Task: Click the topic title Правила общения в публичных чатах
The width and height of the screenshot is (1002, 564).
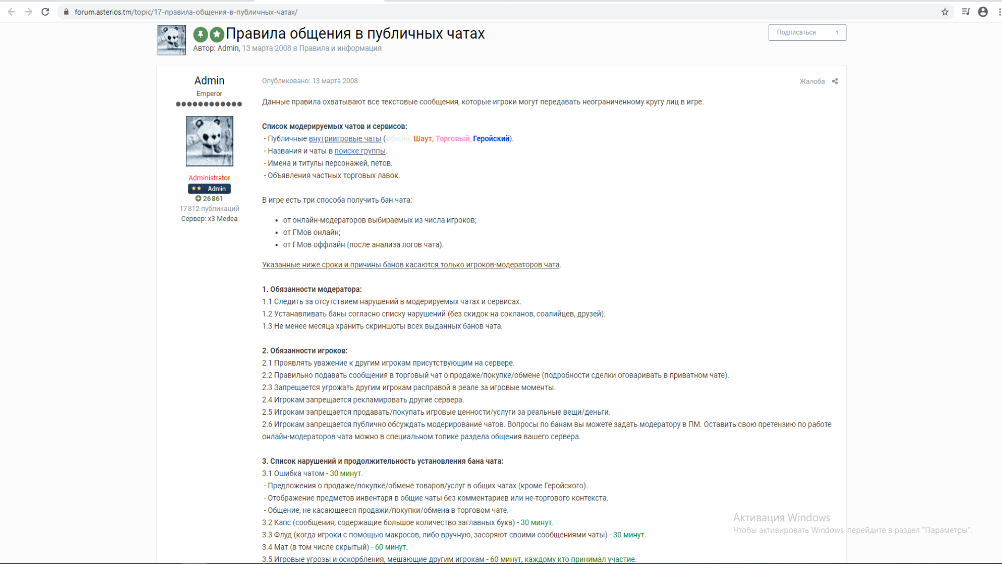Action: pyautogui.click(x=355, y=33)
